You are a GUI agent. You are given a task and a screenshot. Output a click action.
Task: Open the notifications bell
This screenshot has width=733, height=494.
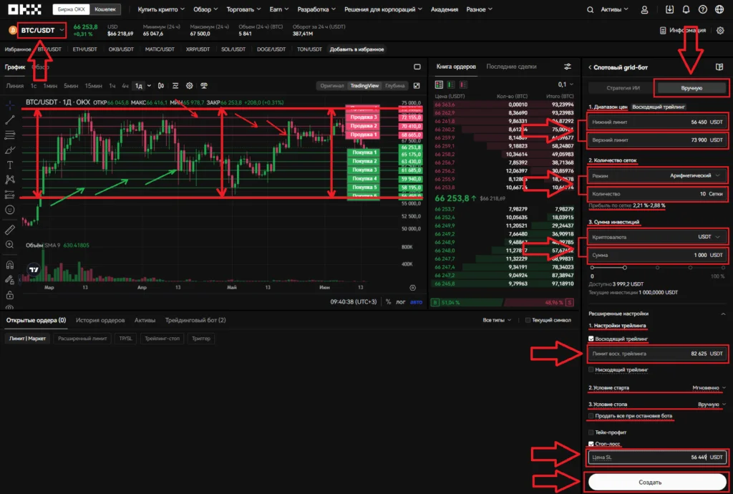[686, 9]
